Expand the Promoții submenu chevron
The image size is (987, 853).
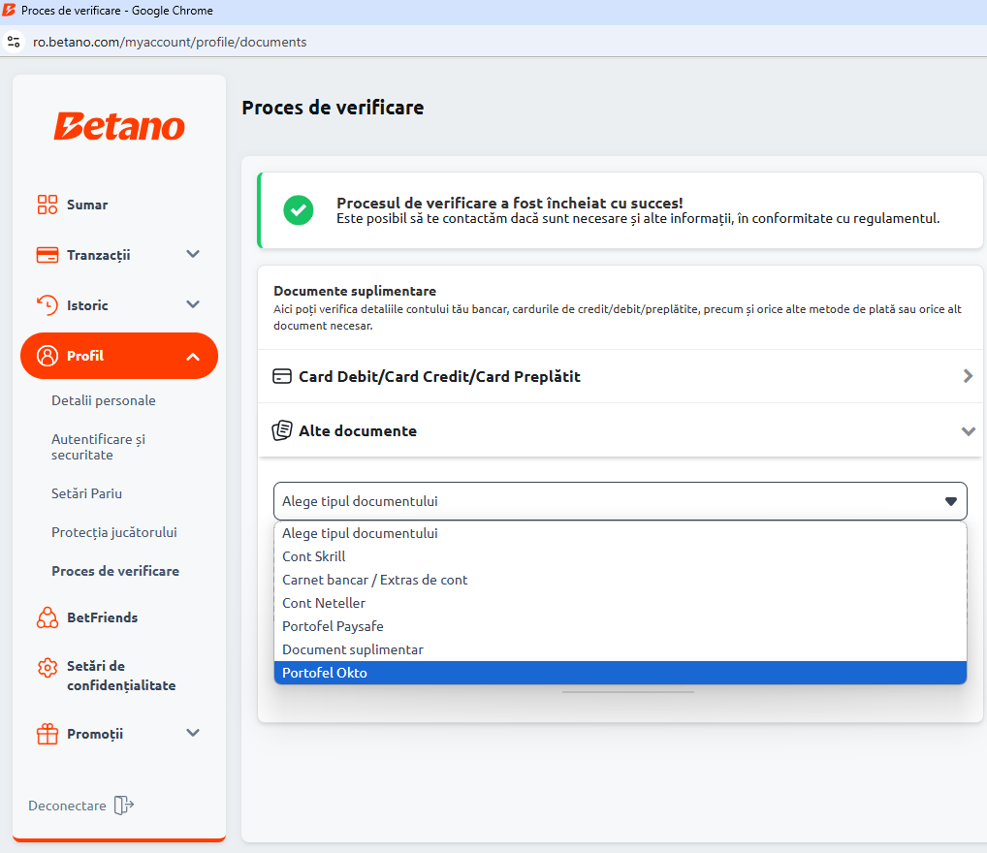click(x=193, y=733)
